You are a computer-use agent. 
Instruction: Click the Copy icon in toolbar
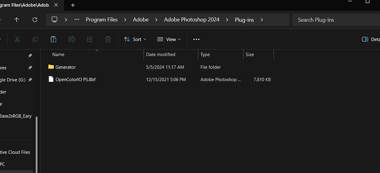(35, 39)
